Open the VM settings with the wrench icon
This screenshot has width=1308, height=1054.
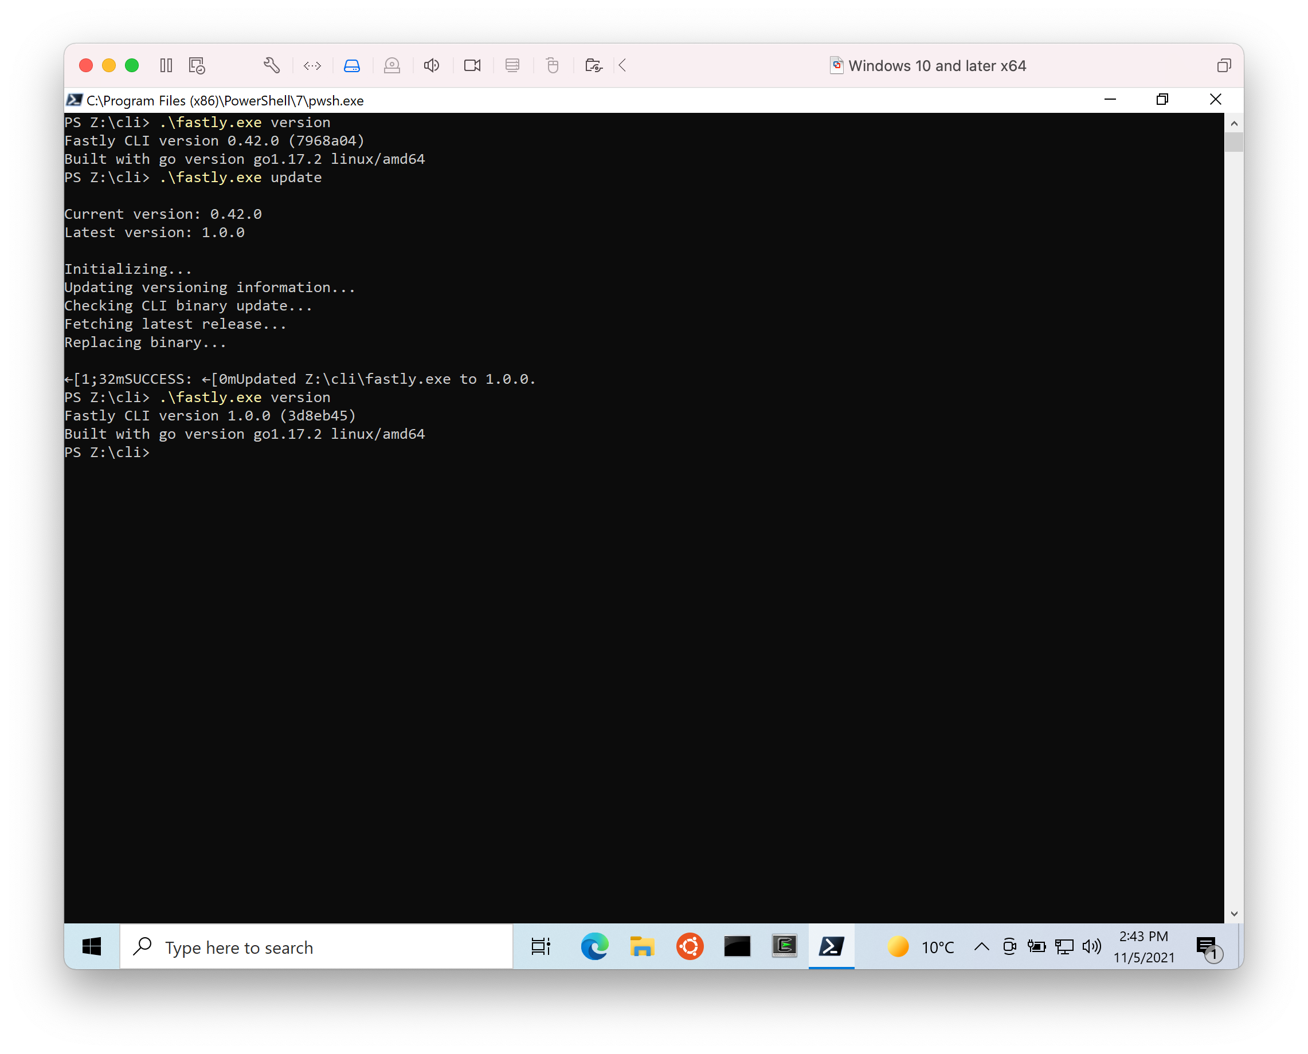[272, 65]
